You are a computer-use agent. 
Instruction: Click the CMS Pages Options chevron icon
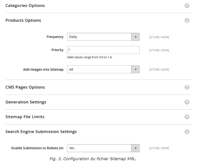(187, 87)
